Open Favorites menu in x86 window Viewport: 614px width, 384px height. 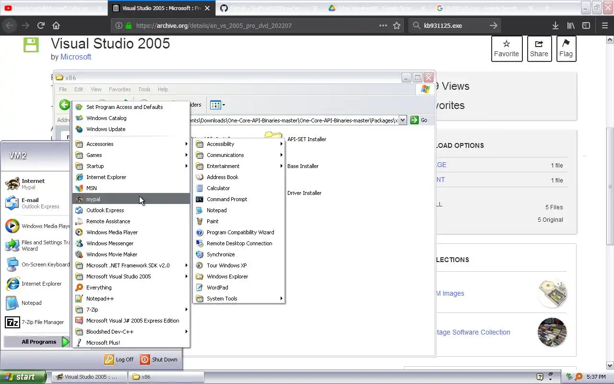119,89
